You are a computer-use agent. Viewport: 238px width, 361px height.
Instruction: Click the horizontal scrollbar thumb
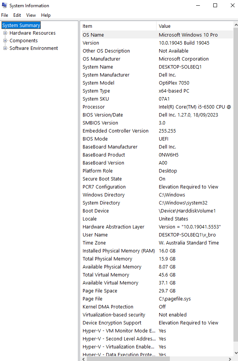128,359
